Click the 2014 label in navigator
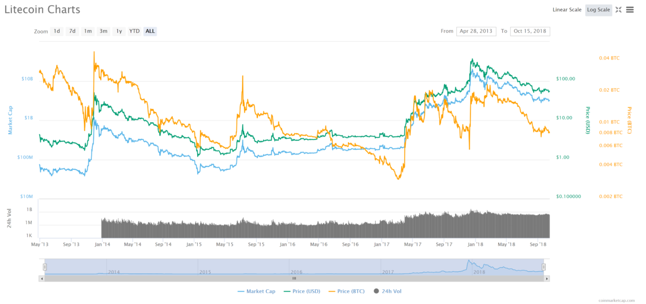 (114, 272)
